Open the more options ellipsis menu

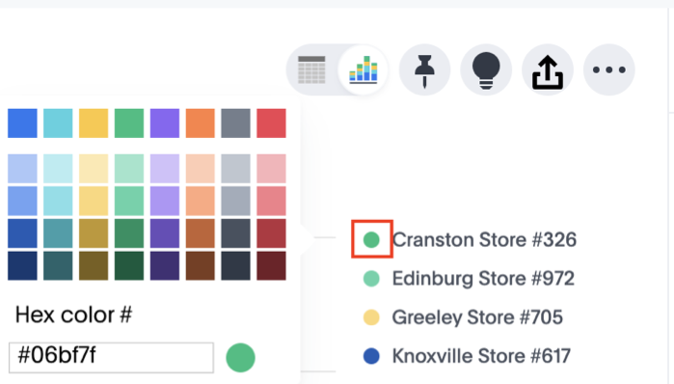click(609, 69)
